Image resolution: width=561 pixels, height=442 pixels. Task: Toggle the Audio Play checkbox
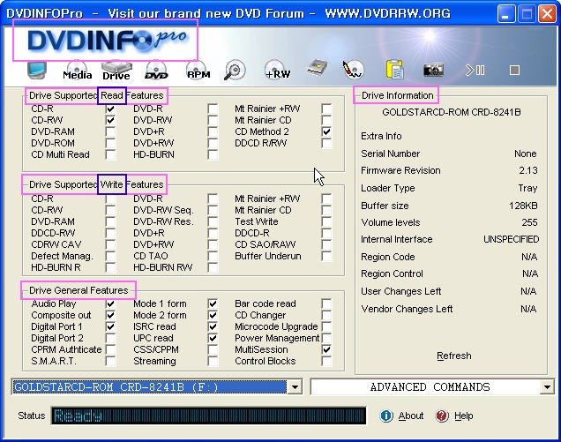110,303
